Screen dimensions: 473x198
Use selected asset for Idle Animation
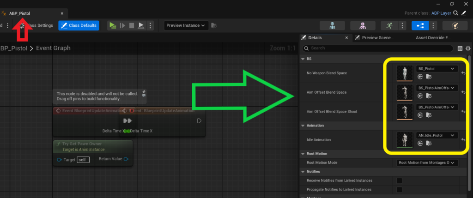[420, 144]
